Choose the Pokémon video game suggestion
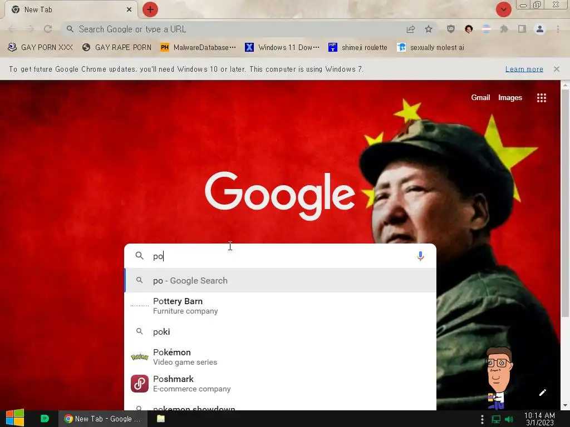 [x=280, y=357]
